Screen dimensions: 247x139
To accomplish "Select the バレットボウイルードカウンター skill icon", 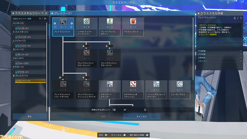I will (x=156, y=84).
